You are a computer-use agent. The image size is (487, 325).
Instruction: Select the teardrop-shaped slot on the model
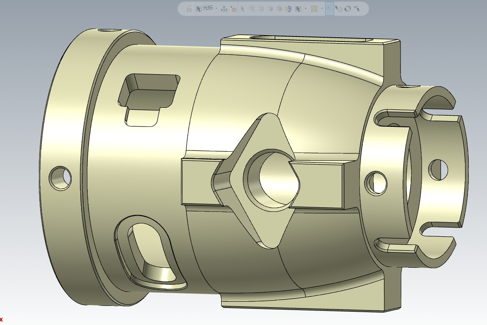(x=150, y=252)
